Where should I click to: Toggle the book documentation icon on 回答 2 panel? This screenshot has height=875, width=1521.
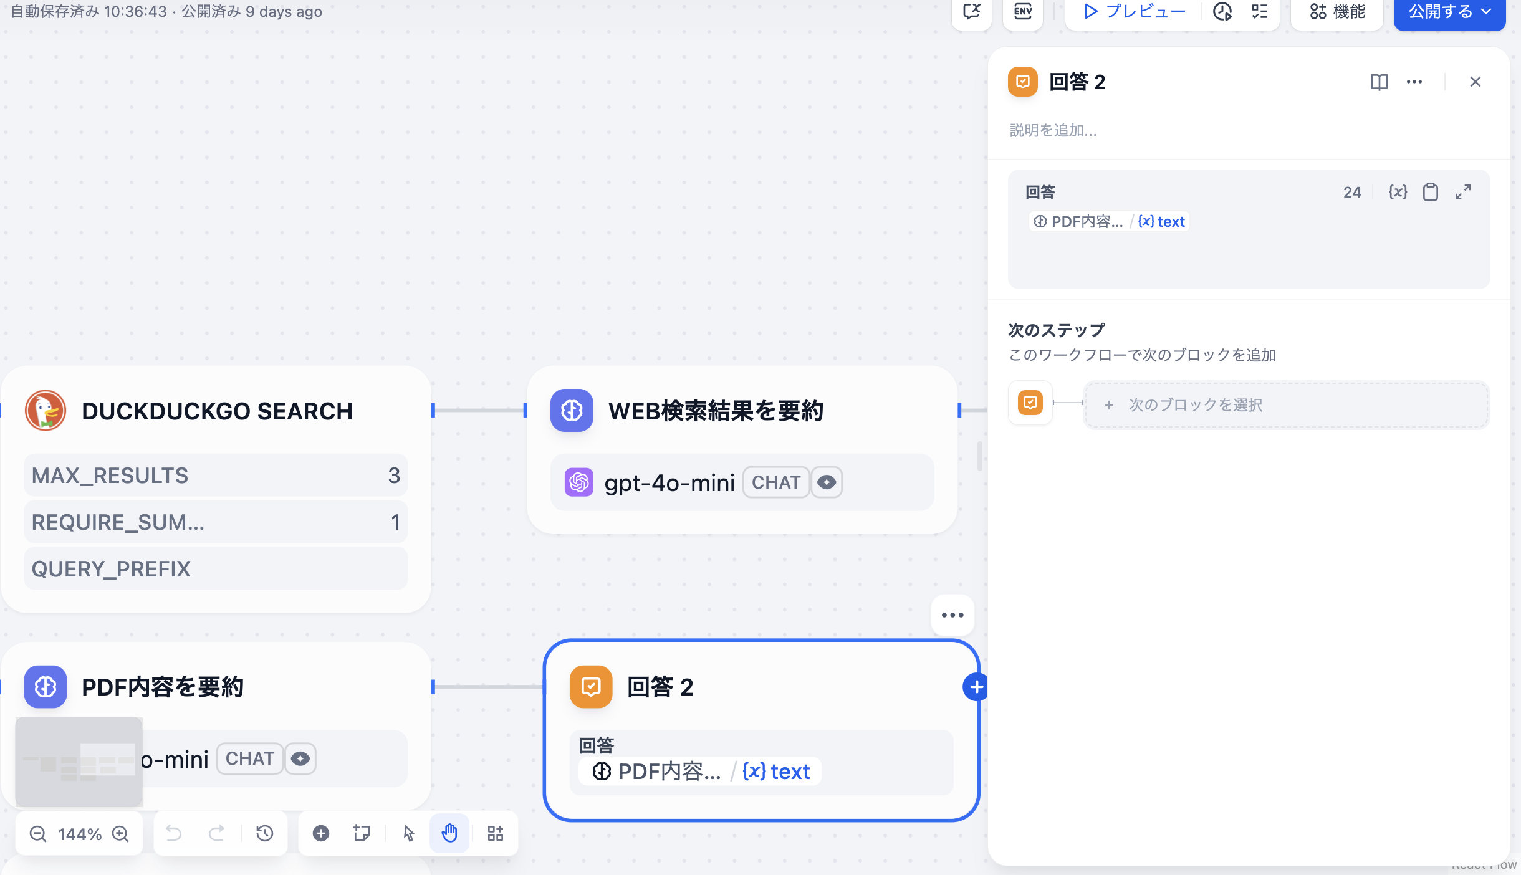1380,82
